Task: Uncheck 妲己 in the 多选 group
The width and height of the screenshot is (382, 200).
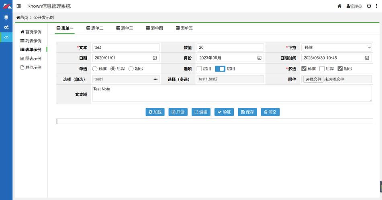Action: [340, 69]
